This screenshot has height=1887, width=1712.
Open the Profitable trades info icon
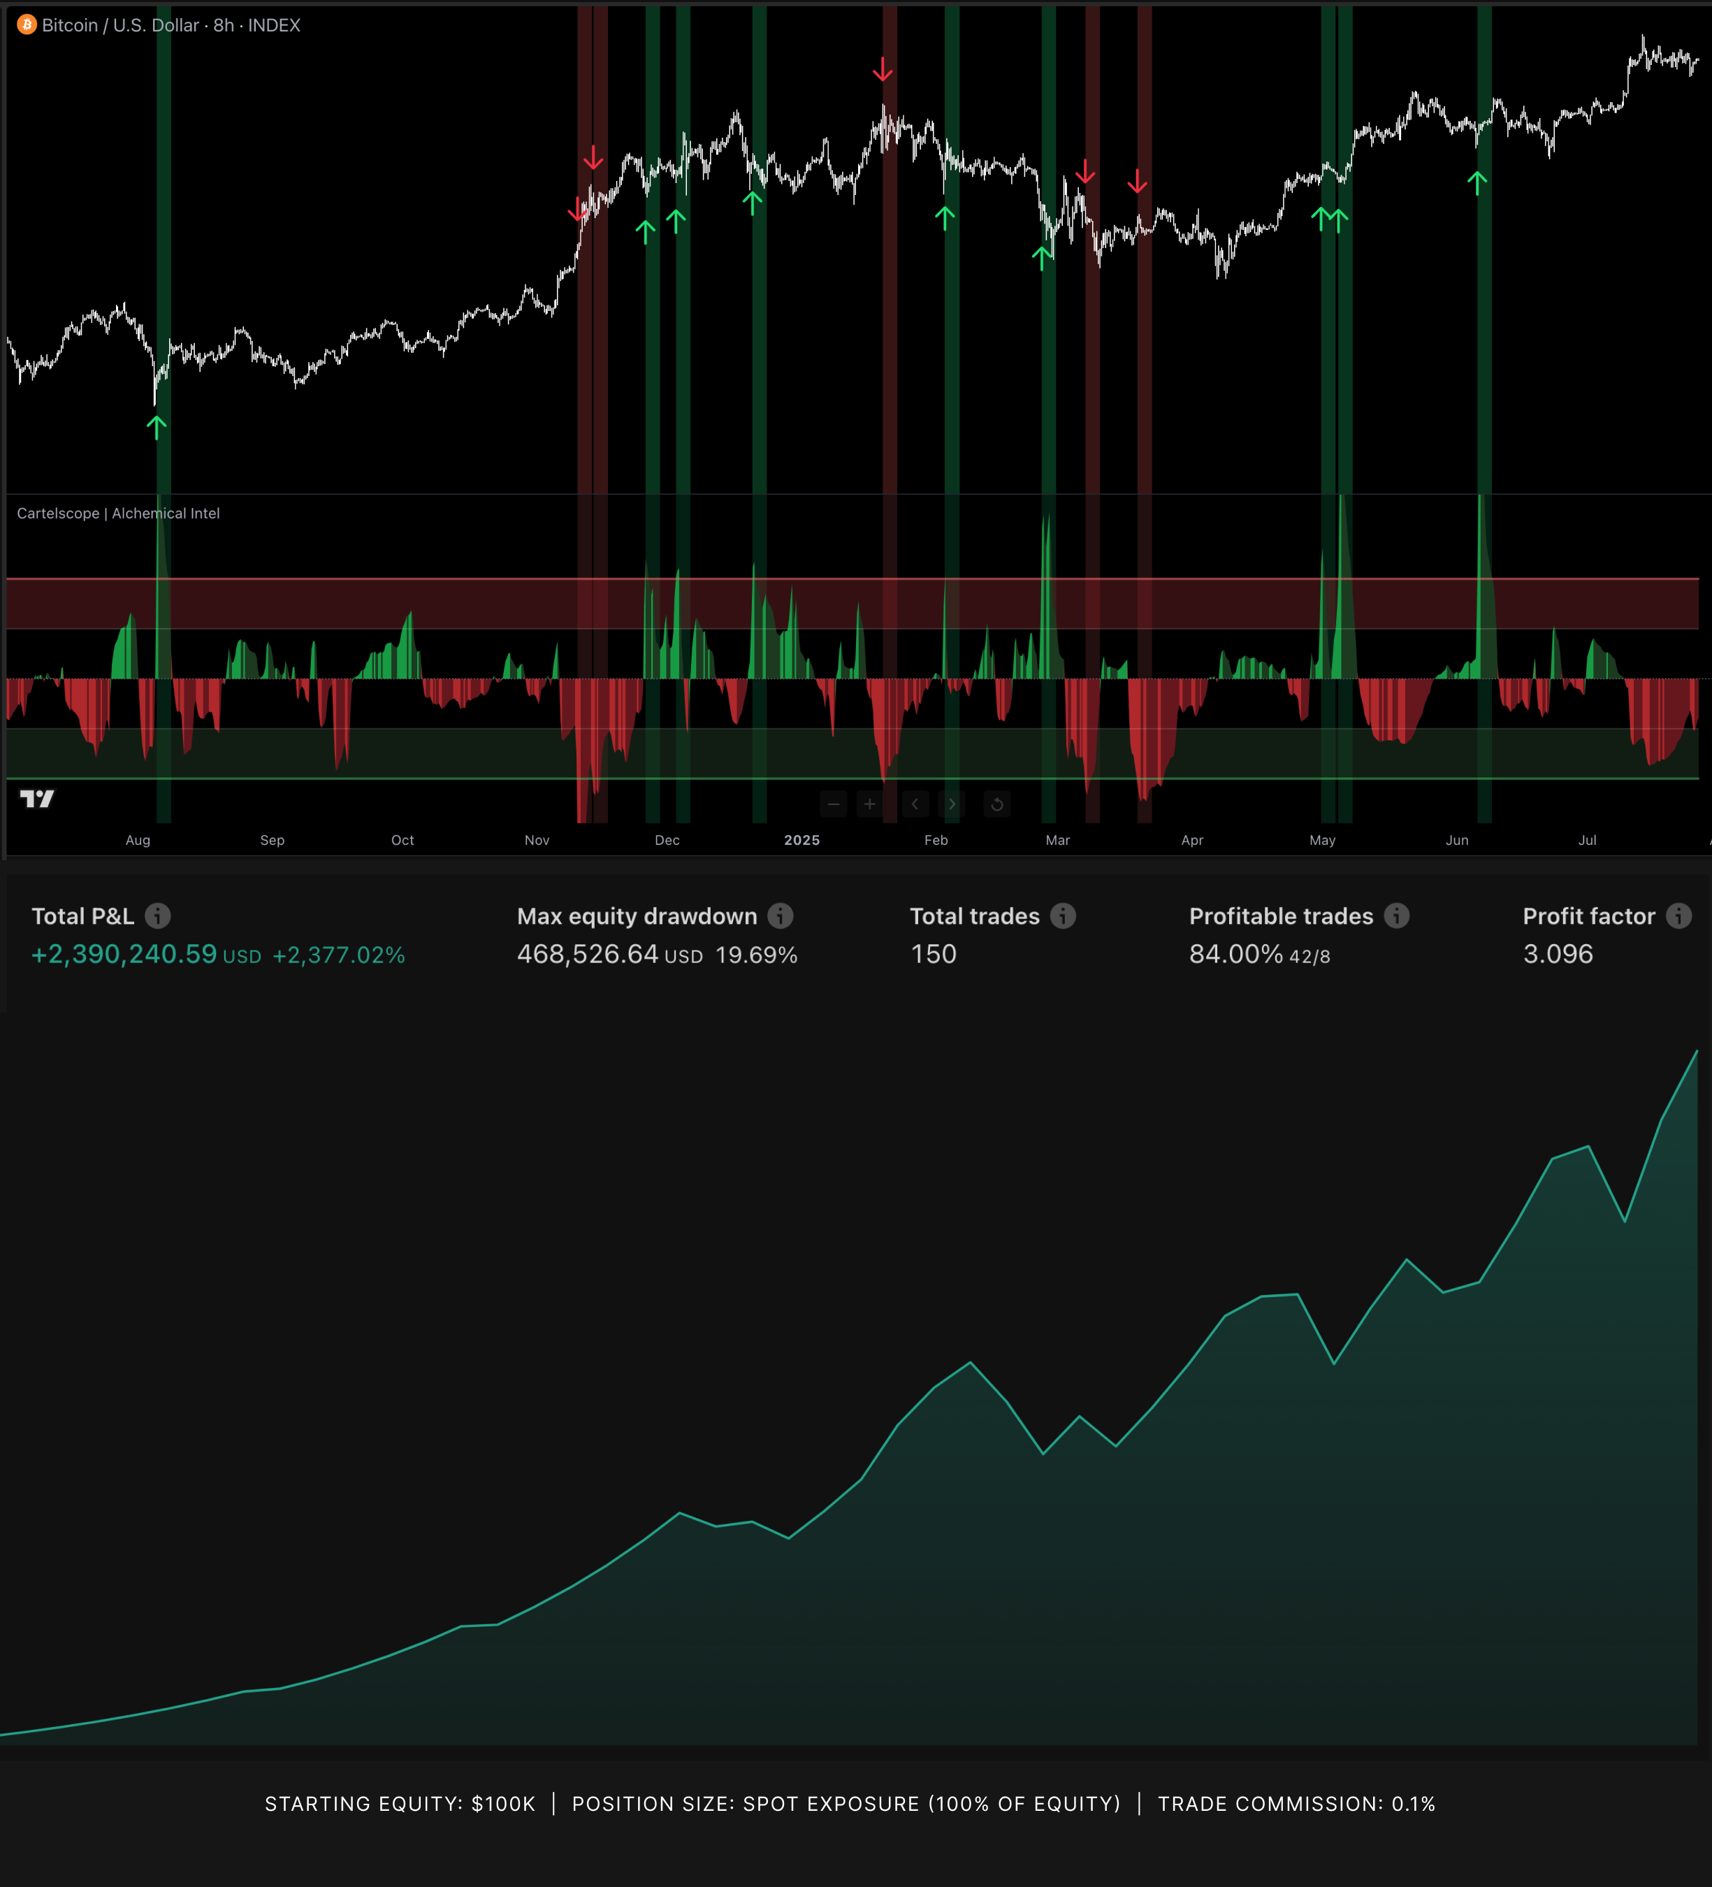click(1397, 916)
